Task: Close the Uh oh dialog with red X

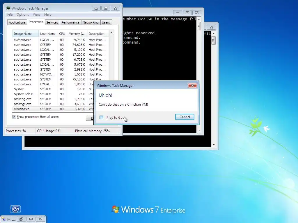Action: pyautogui.click(x=192, y=86)
